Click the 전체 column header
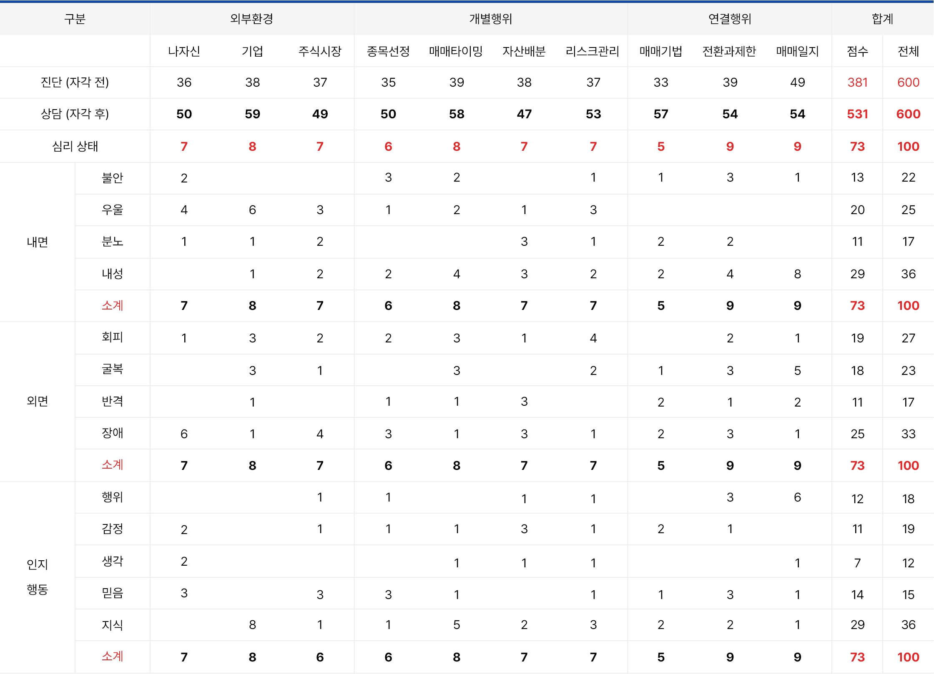Screen dimensions: 934x674 pos(908,51)
